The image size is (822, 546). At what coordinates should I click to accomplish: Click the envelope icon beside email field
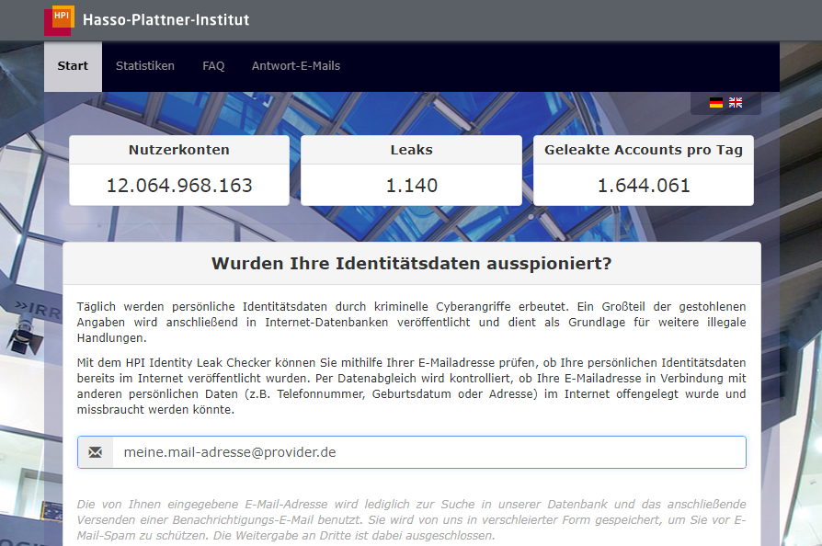pos(96,452)
